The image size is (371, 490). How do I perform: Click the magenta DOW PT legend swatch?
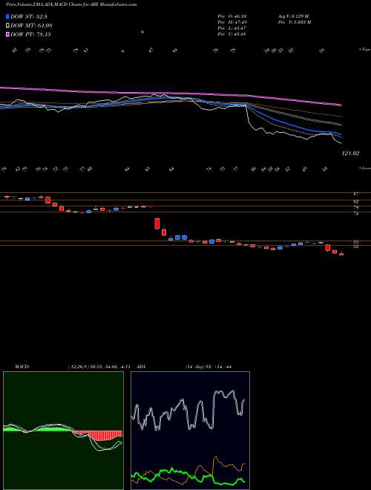[7, 34]
